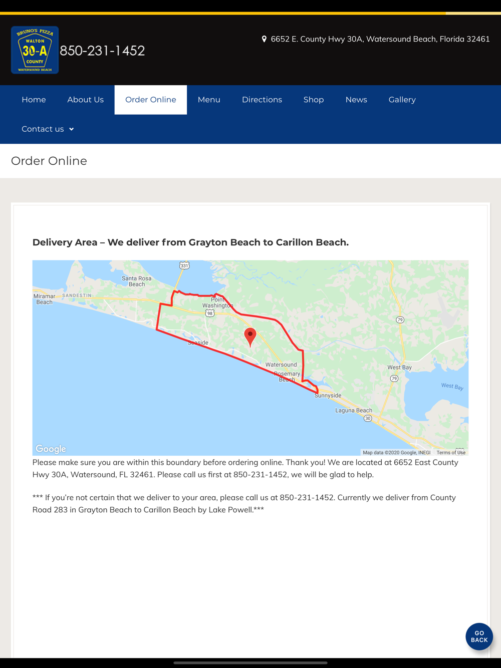Click the Highway 98 shield marker

click(x=210, y=313)
